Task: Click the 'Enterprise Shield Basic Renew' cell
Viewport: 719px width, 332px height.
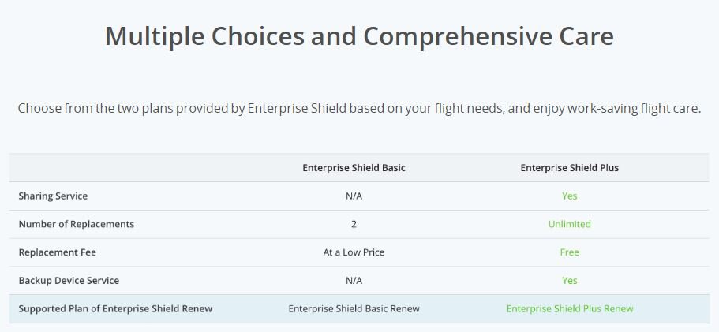Action: (x=354, y=308)
